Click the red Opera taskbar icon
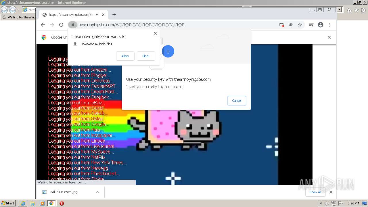This screenshot has height=207, width=368. [62, 203]
